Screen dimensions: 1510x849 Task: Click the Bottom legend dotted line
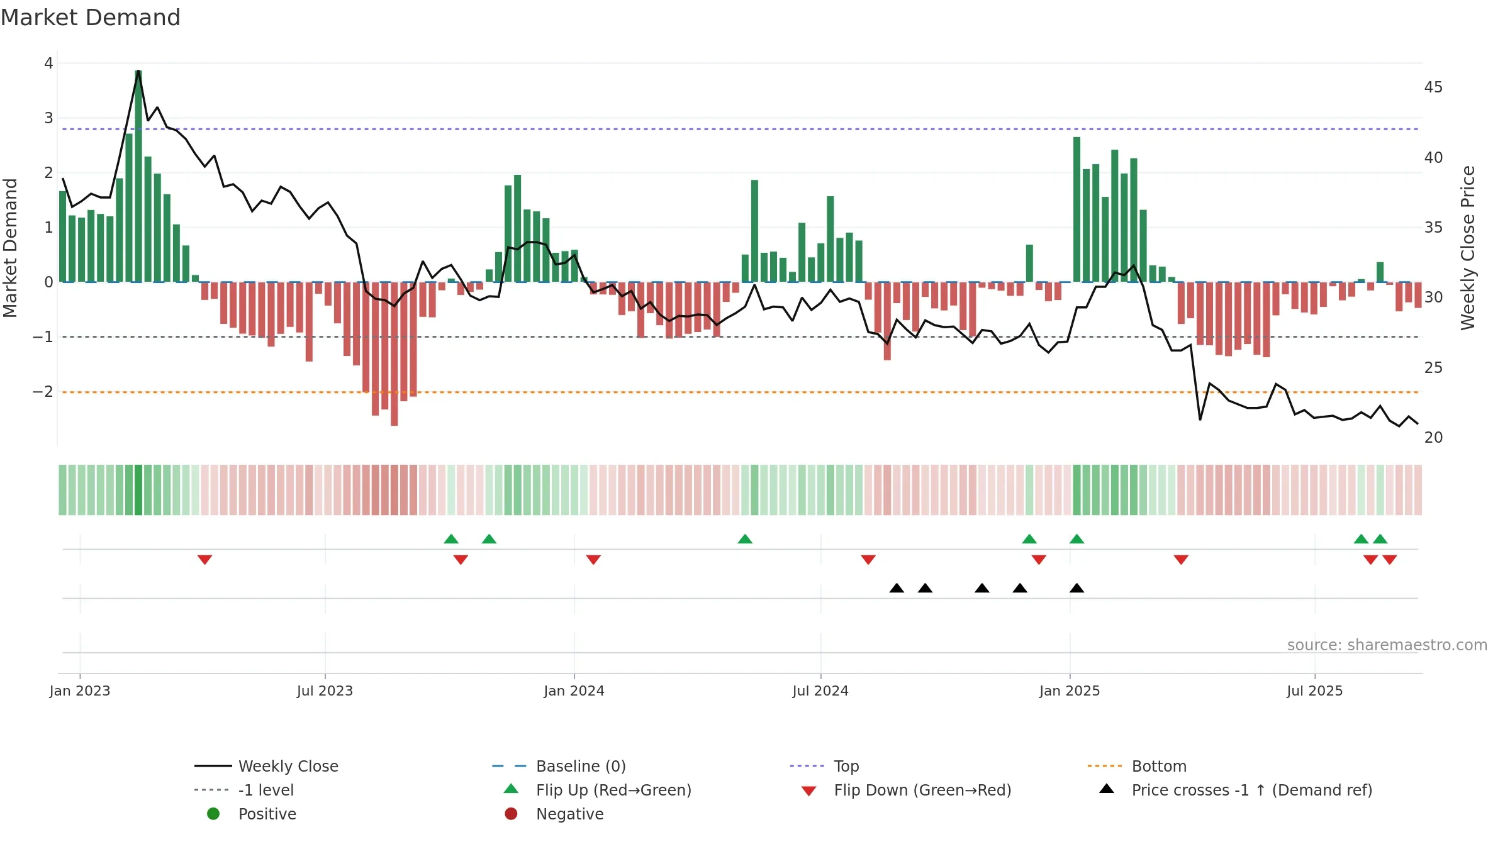tap(1104, 766)
